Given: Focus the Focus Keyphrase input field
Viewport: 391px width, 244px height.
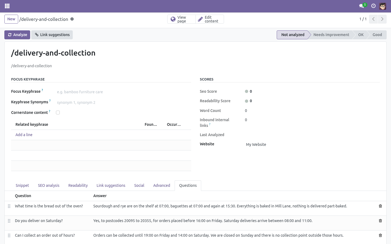Looking at the screenshot, I should [123, 92].
